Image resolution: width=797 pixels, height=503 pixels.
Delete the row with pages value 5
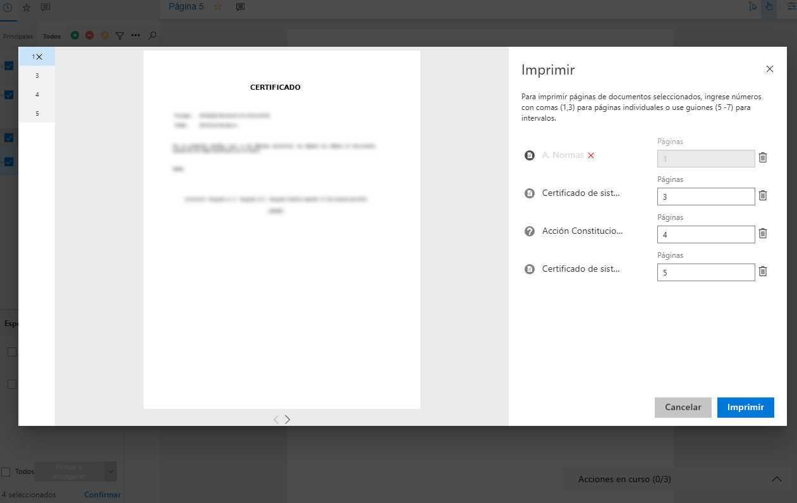tap(763, 271)
